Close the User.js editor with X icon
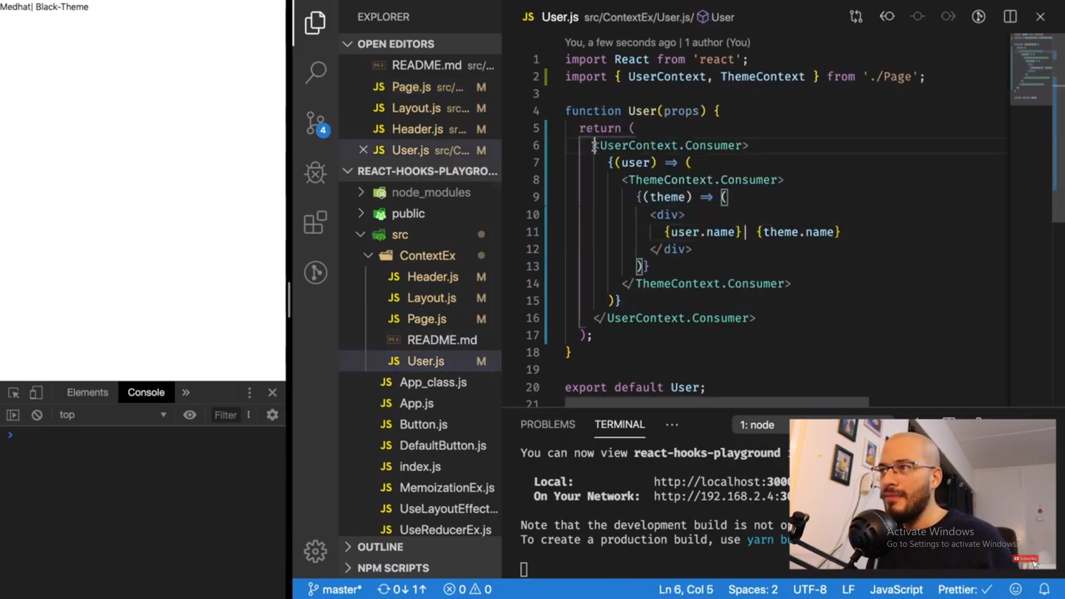Image resolution: width=1065 pixels, height=599 pixels. click(1041, 17)
